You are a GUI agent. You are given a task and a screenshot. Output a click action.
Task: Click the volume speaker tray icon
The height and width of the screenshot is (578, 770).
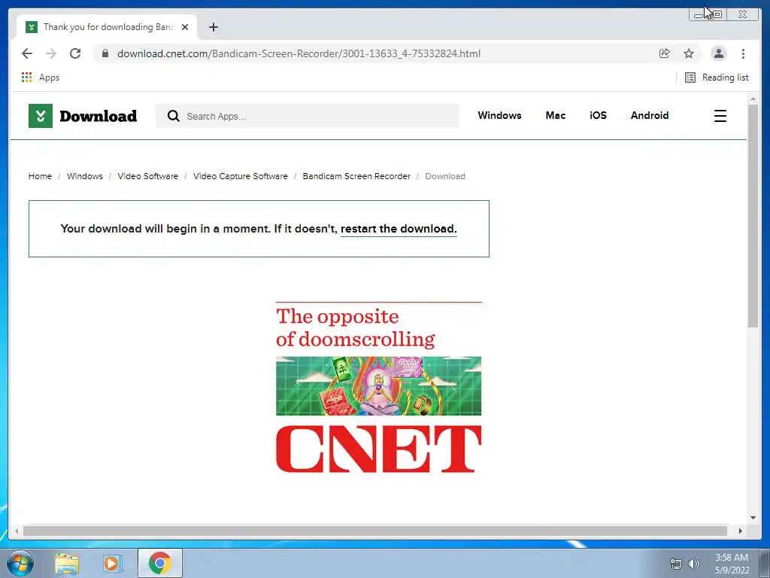[x=693, y=564]
